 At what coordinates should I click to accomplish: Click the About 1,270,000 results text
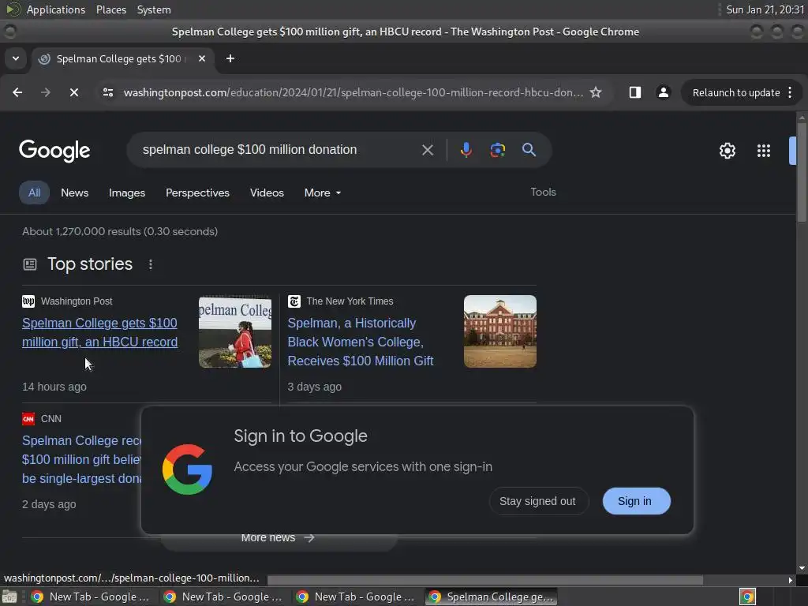coord(120,231)
